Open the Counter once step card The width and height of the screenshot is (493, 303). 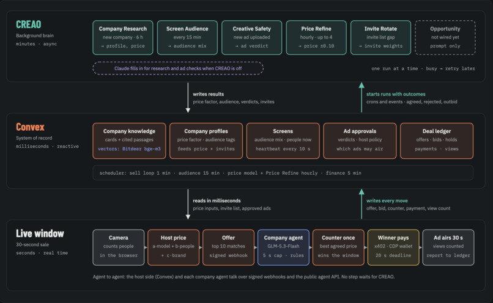point(338,247)
